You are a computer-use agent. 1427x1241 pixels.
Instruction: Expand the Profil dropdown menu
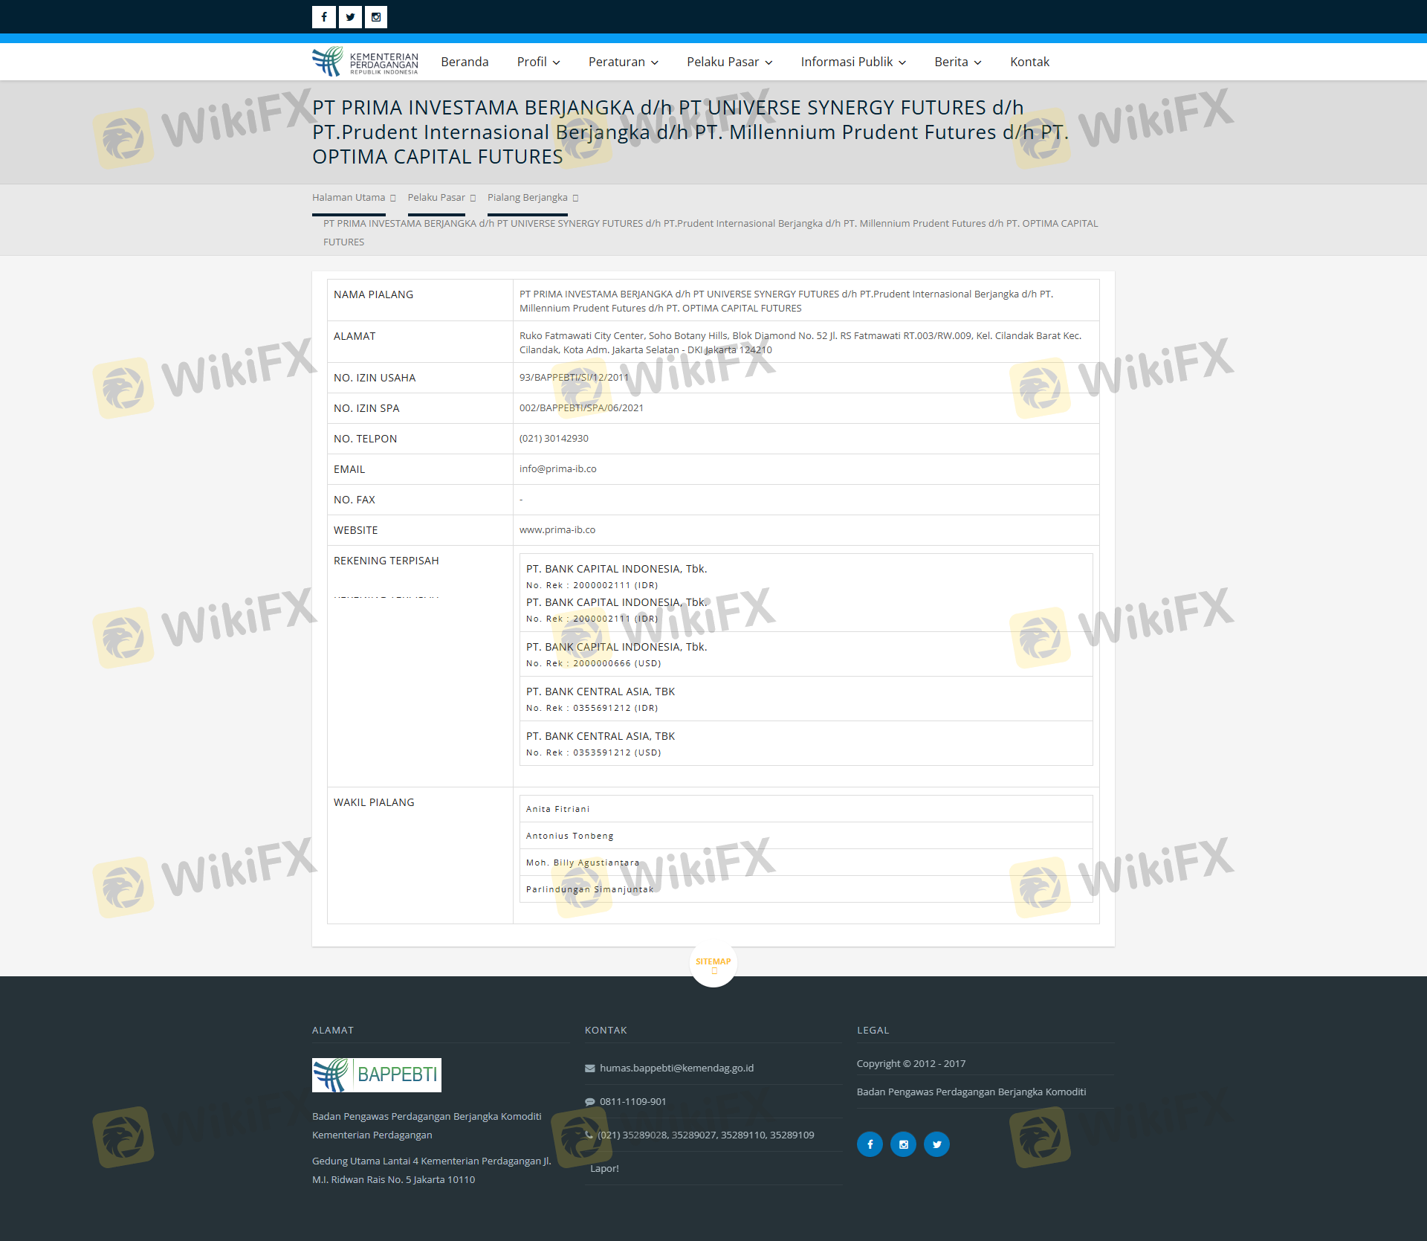(x=539, y=62)
